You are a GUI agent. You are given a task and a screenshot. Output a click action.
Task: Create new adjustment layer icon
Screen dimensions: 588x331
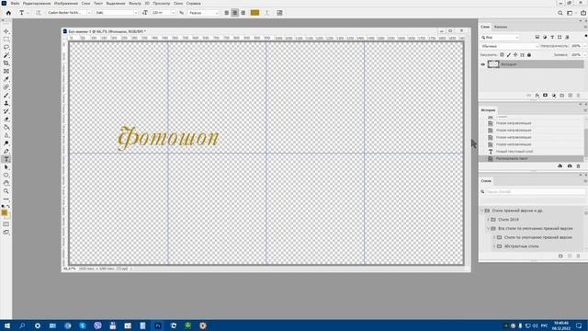click(x=553, y=96)
